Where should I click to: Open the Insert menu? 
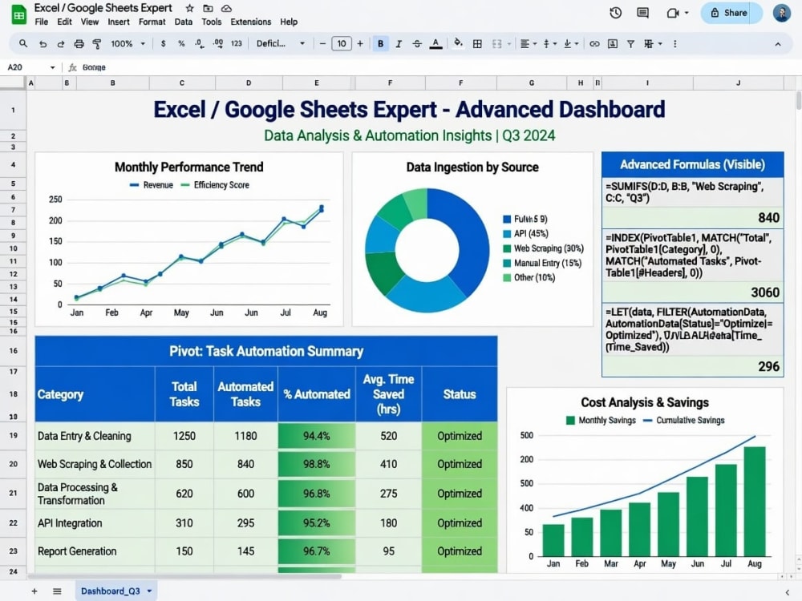click(x=119, y=22)
